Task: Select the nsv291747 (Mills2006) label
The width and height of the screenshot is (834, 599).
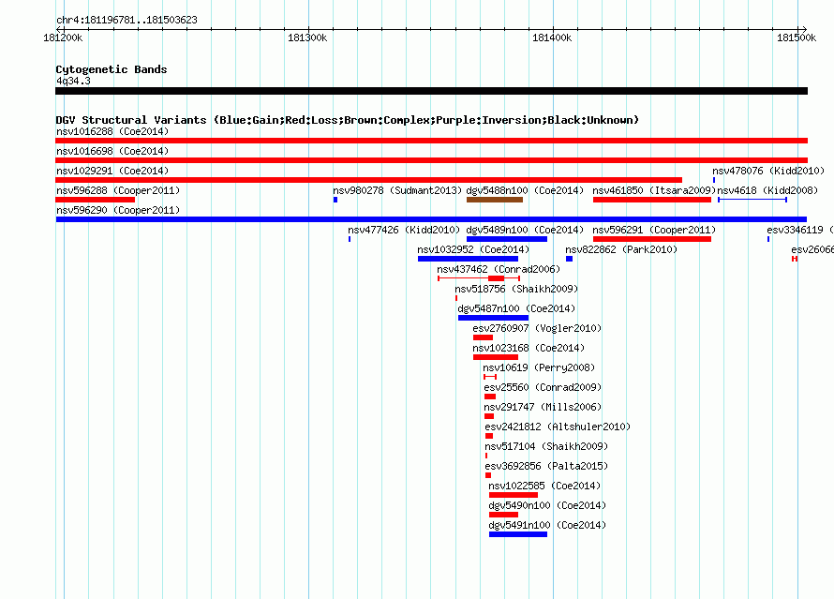Action: (x=543, y=407)
